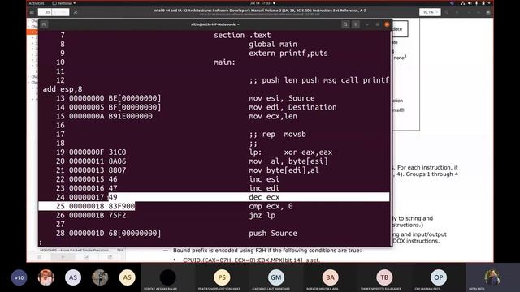Viewport: 520px width, 292px height.
Task: Open the Activities overview
Action: [x=37, y=3]
